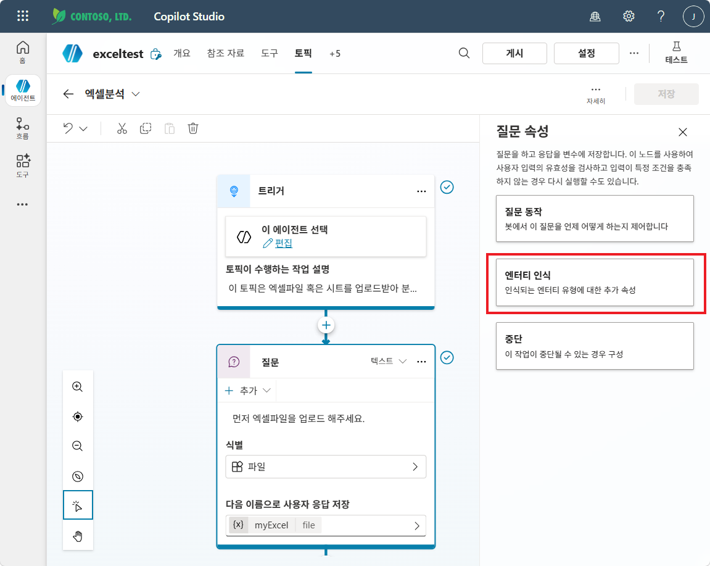Image resolution: width=710 pixels, height=566 pixels.
Task: Select the 토픽 tab
Action: click(303, 53)
